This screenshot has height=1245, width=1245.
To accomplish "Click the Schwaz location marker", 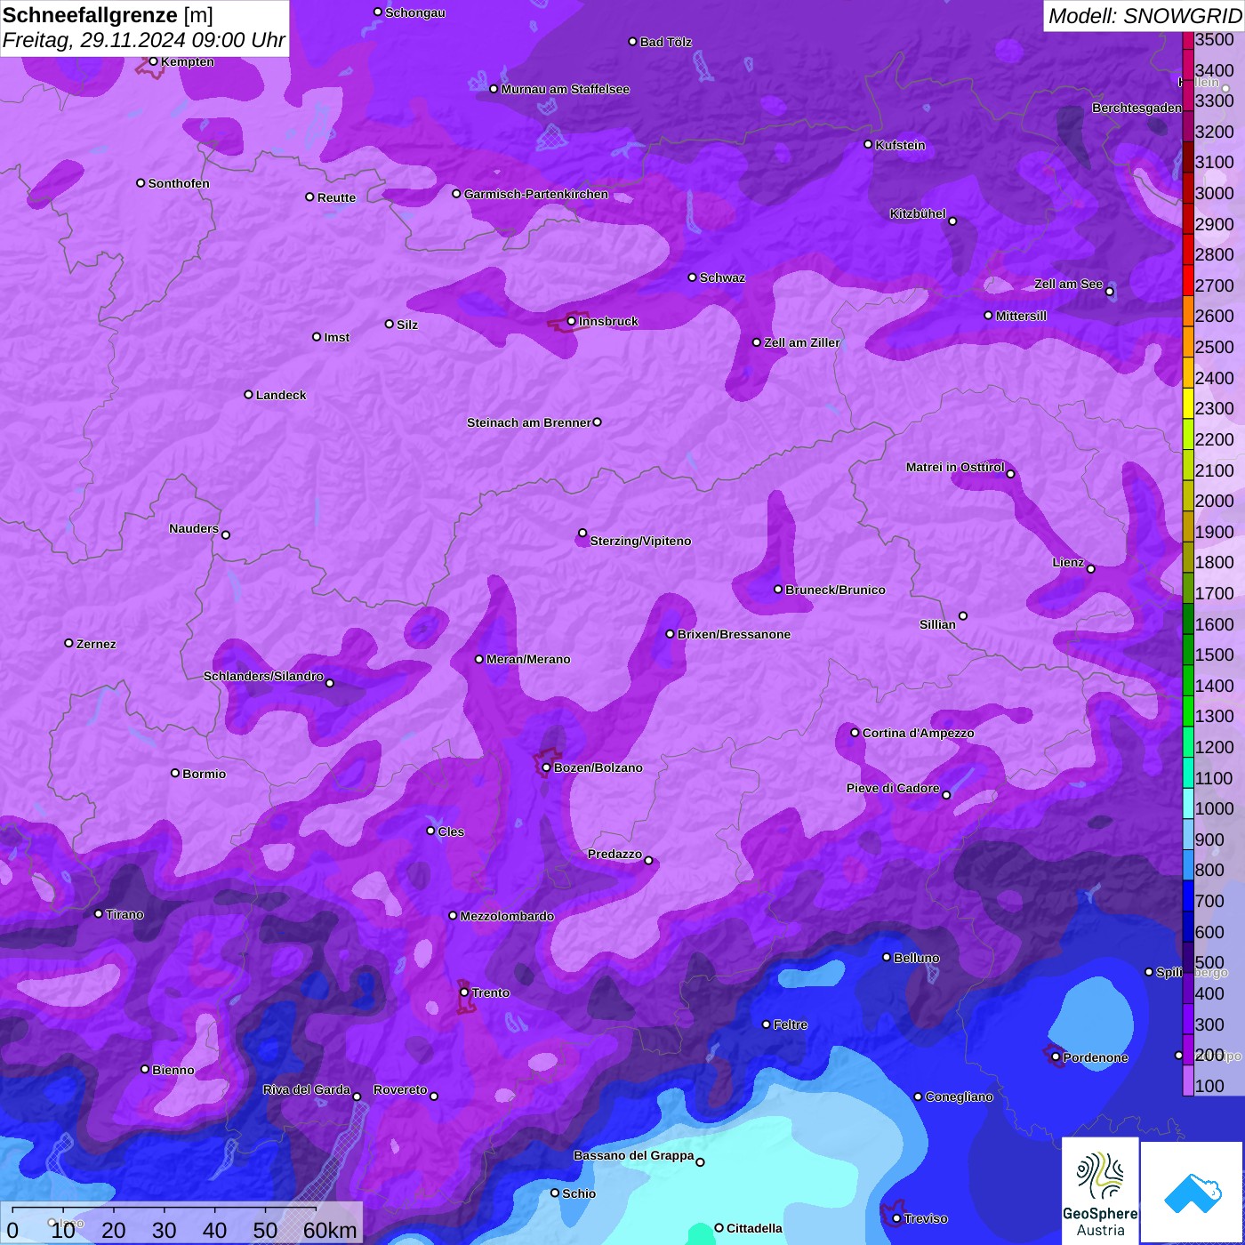I will 693,277.
